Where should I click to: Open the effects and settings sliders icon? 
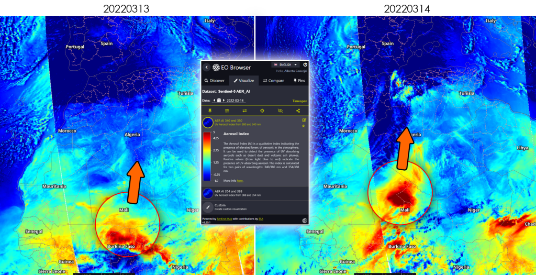(227, 111)
